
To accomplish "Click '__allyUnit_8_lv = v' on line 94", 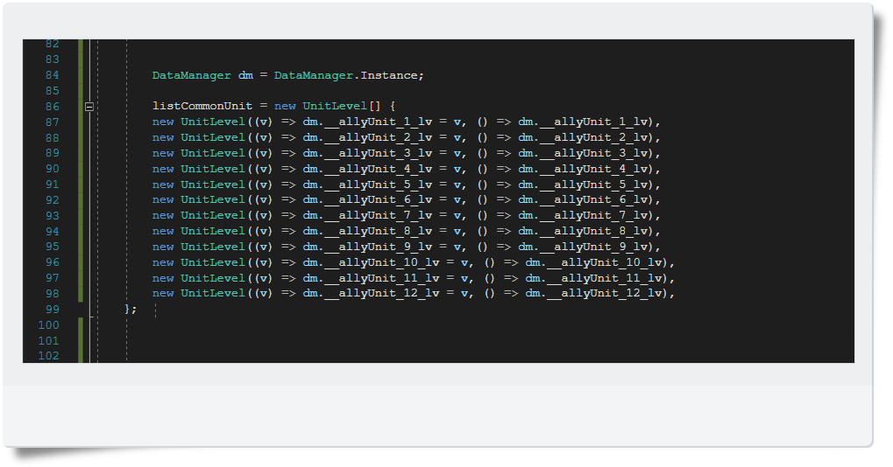I will tap(393, 231).
